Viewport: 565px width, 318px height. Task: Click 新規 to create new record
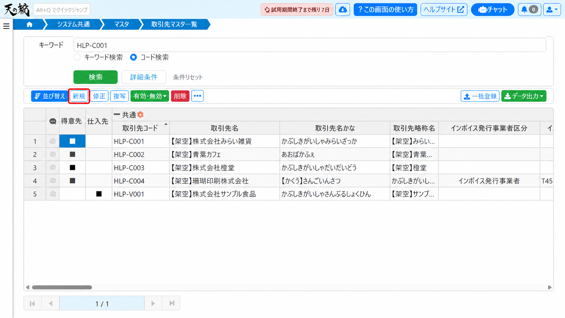(79, 96)
